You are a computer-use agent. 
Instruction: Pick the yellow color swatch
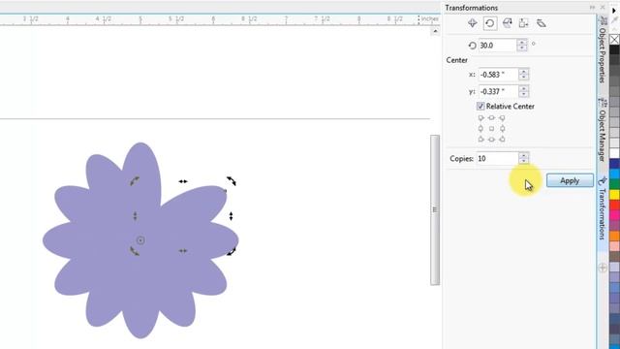point(614,195)
